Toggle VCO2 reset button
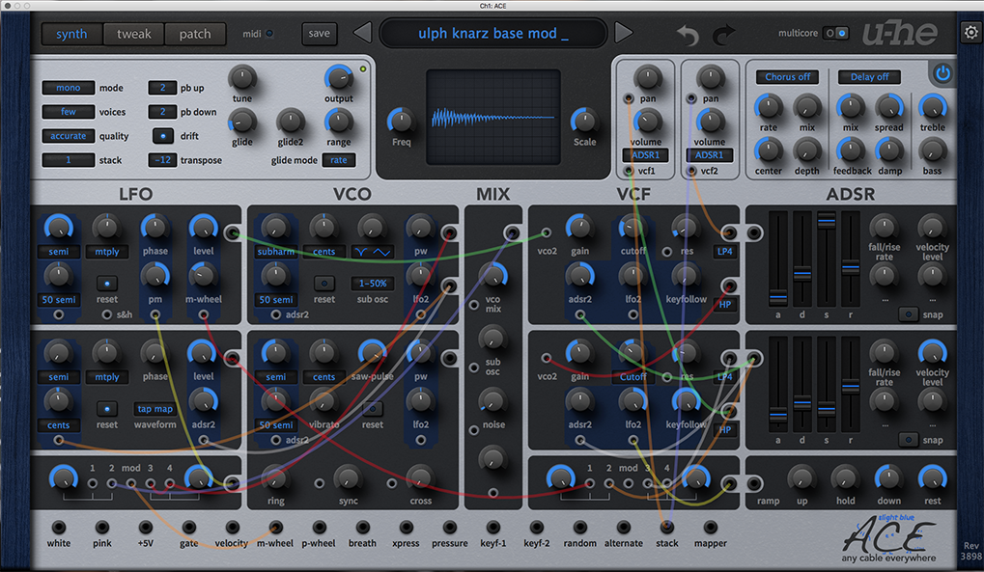The height and width of the screenshot is (572, 984). click(x=372, y=409)
